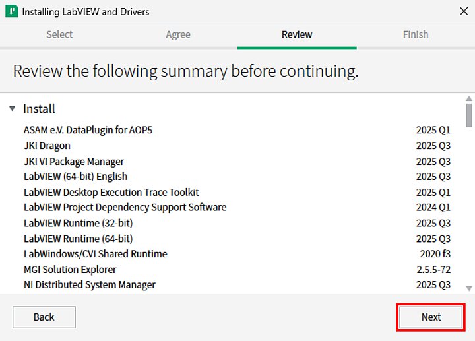Select LabVIEW (64-bit) English item
The height and width of the screenshot is (341, 475).
75,177
